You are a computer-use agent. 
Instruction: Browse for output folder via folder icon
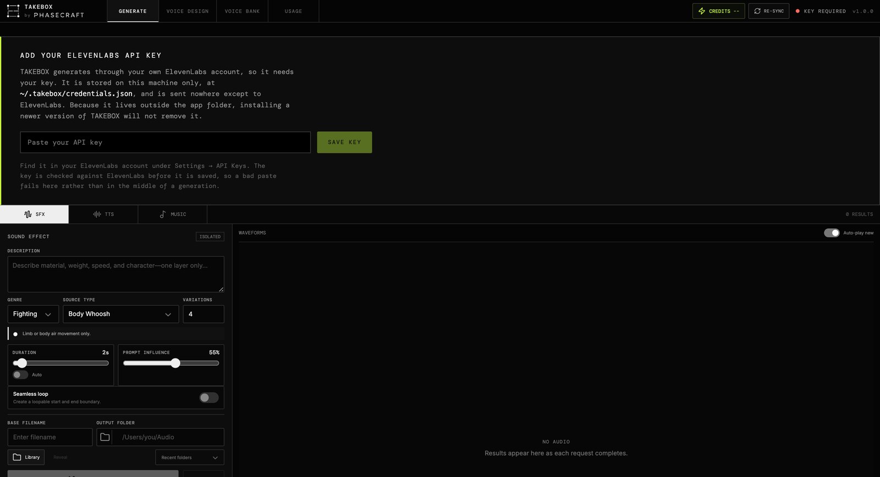point(105,437)
